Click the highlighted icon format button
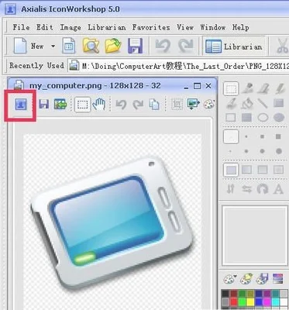 point(21,105)
